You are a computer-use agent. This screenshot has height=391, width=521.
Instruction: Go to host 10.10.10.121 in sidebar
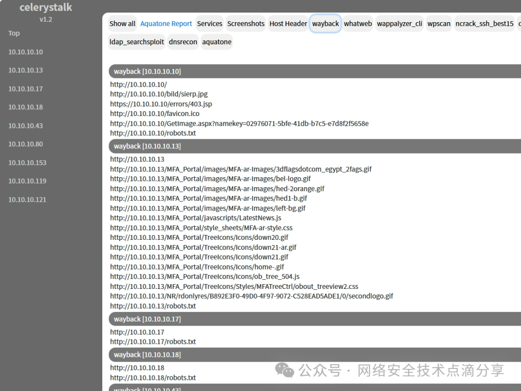(x=27, y=199)
